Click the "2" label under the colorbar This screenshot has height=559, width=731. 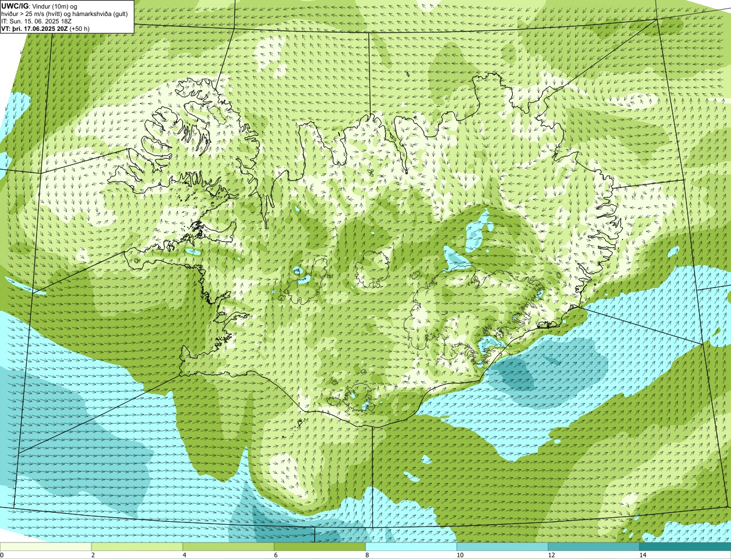click(x=92, y=555)
